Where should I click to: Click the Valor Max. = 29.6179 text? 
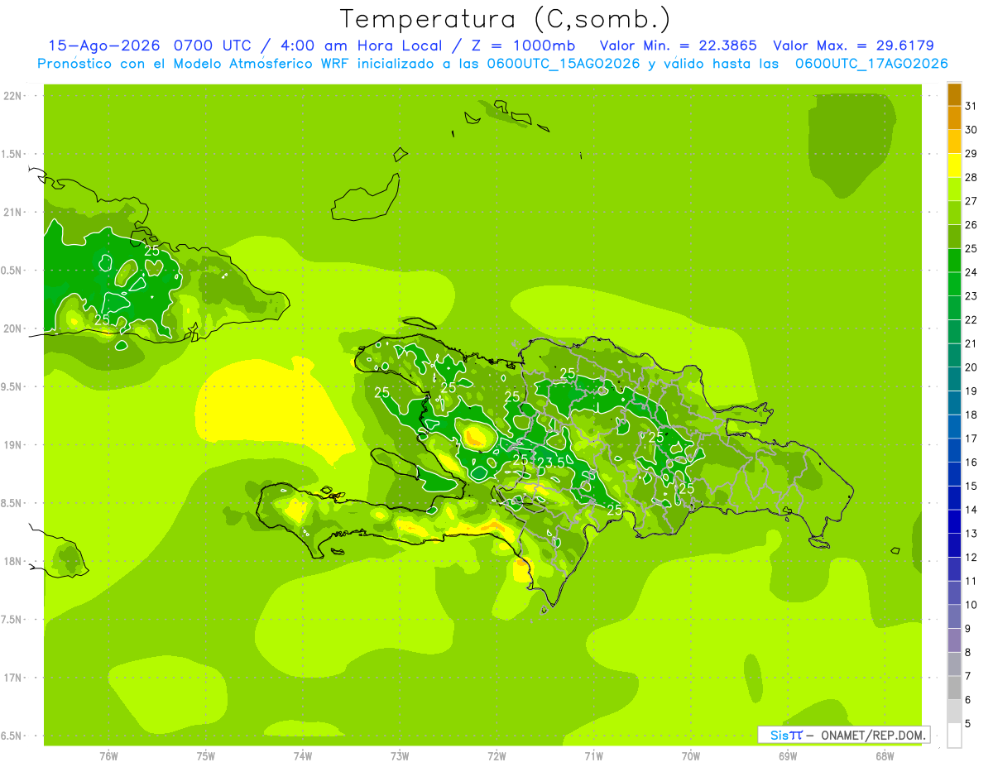click(x=854, y=46)
